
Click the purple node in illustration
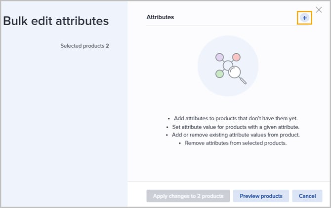coord(220,57)
